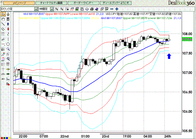Select the dotted grid tool
The width and height of the screenshot is (196, 139).
(3, 64)
